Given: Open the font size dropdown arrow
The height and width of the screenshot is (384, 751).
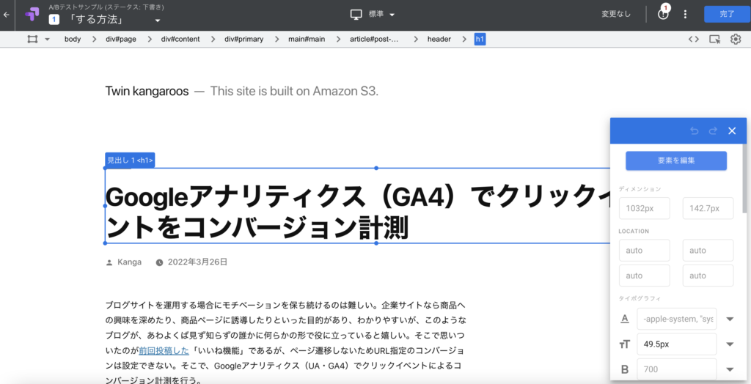Looking at the screenshot, I should [x=730, y=344].
